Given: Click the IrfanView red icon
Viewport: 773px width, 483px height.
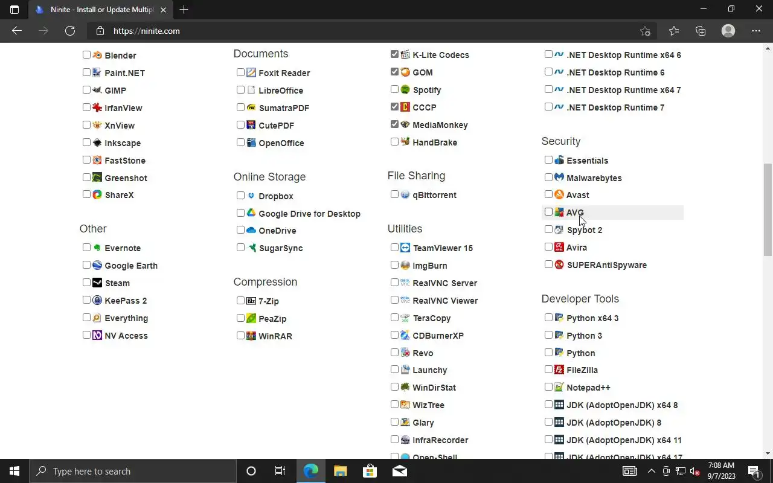Looking at the screenshot, I should tap(97, 107).
